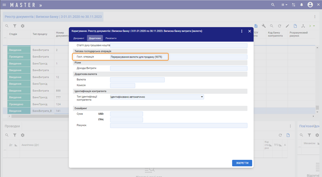Expand MASTER breadcrumb double-chevron
322x177 pixels.
[41, 5]
